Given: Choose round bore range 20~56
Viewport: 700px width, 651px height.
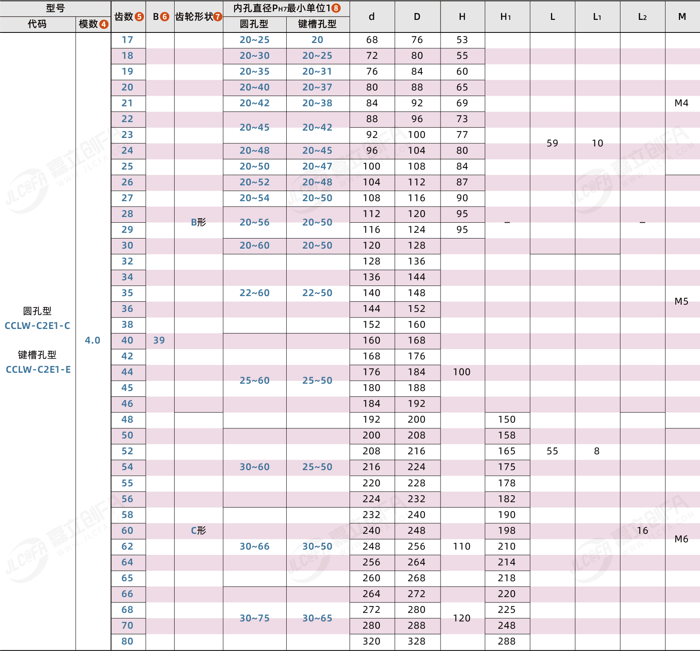Looking at the screenshot, I should click(255, 222).
